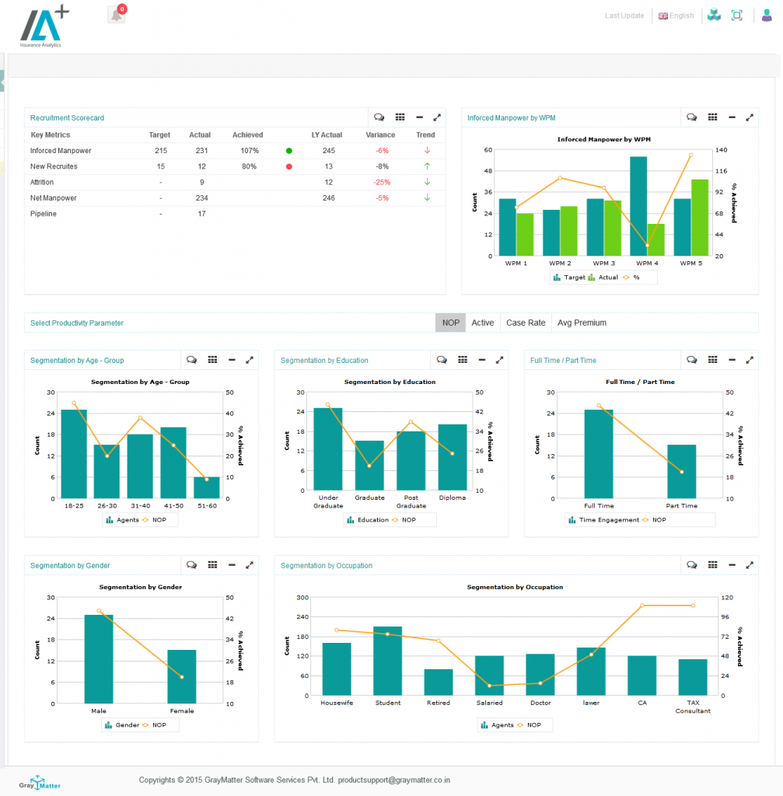
Task: Click the fullscreen icon in top header
Action: 737,16
